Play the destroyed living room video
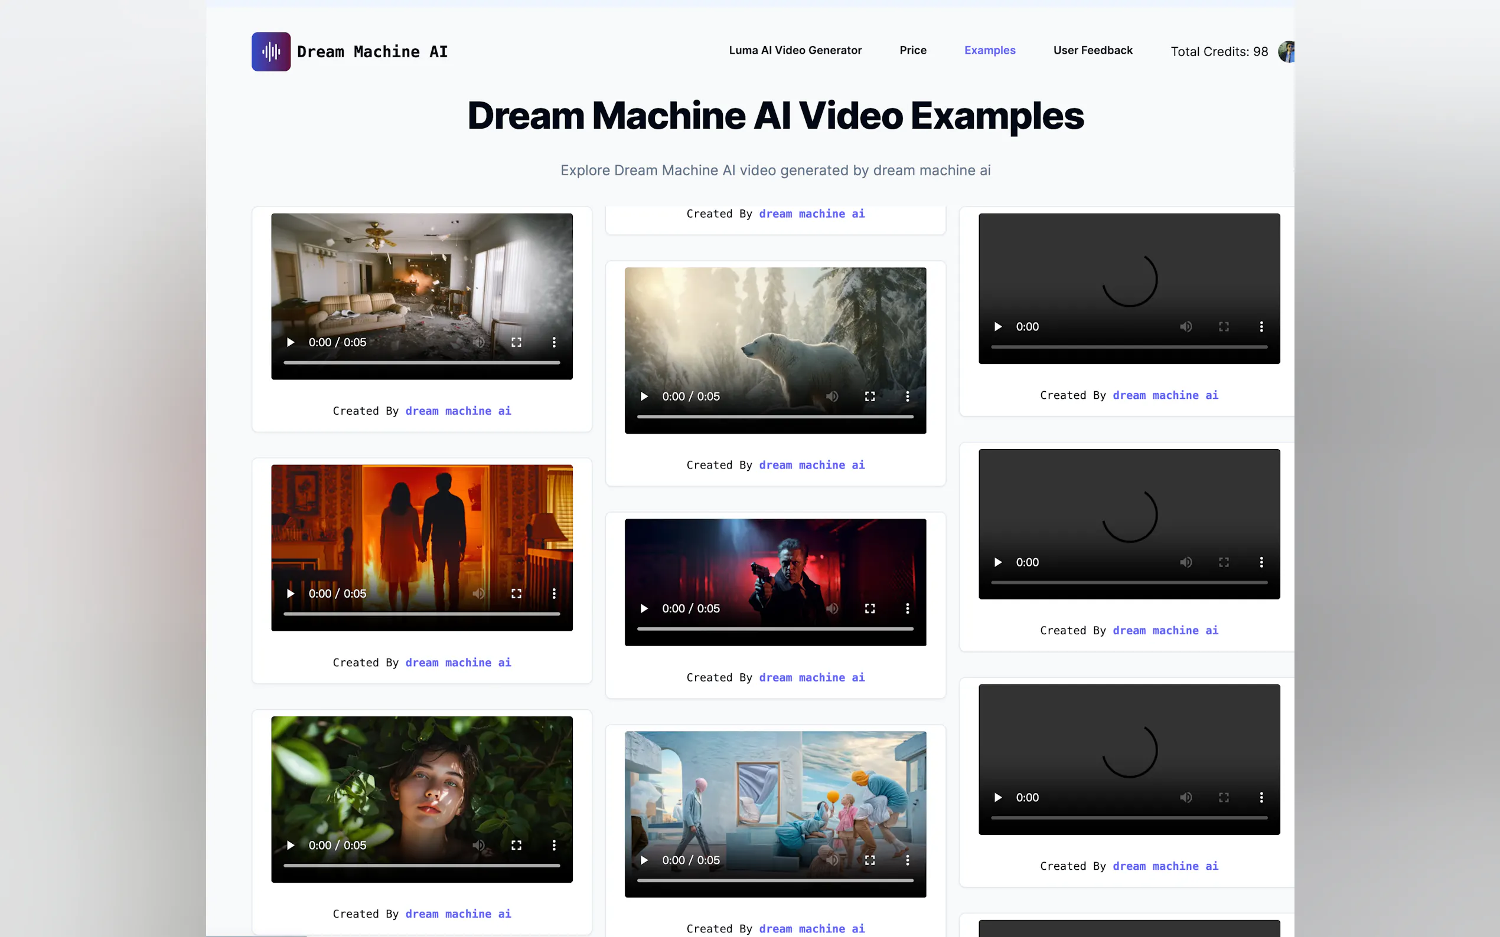 (290, 342)
